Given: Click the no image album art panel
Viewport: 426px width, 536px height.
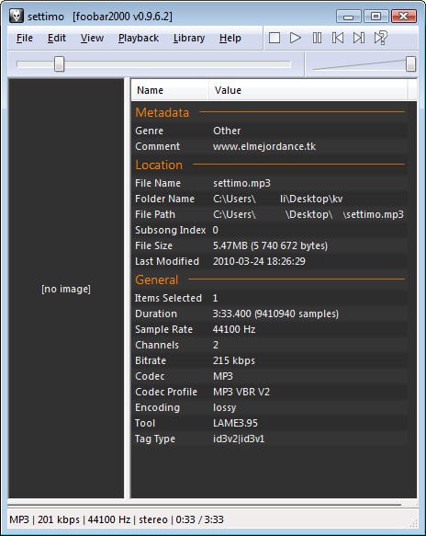Looking at the screenshot, I should [66, 289].
